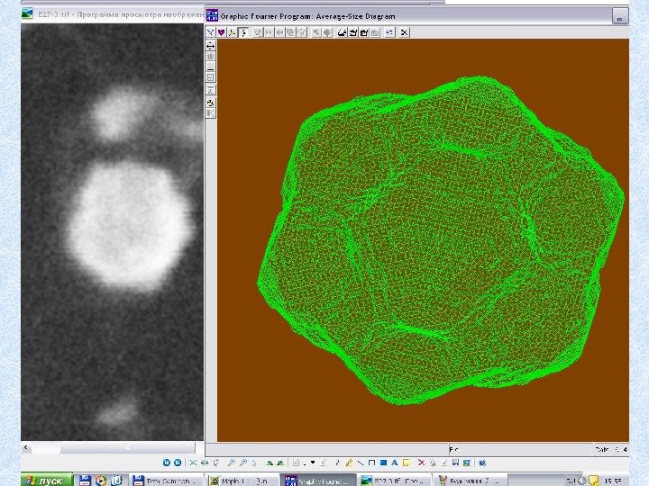
Task: Click the greyed star icon in left toolbar
Action: 211,56
